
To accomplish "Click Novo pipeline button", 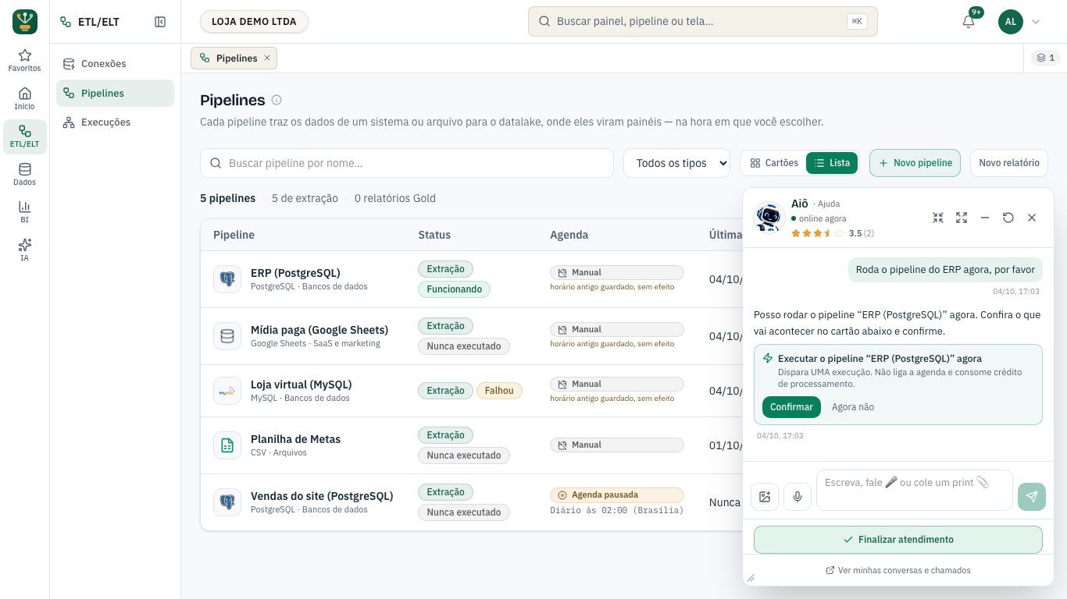I will coord(915,163).
